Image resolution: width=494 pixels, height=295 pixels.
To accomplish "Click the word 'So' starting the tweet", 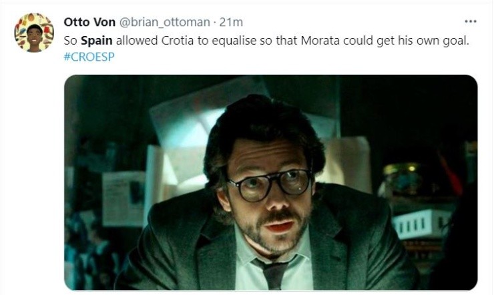I will coord(70,41).
